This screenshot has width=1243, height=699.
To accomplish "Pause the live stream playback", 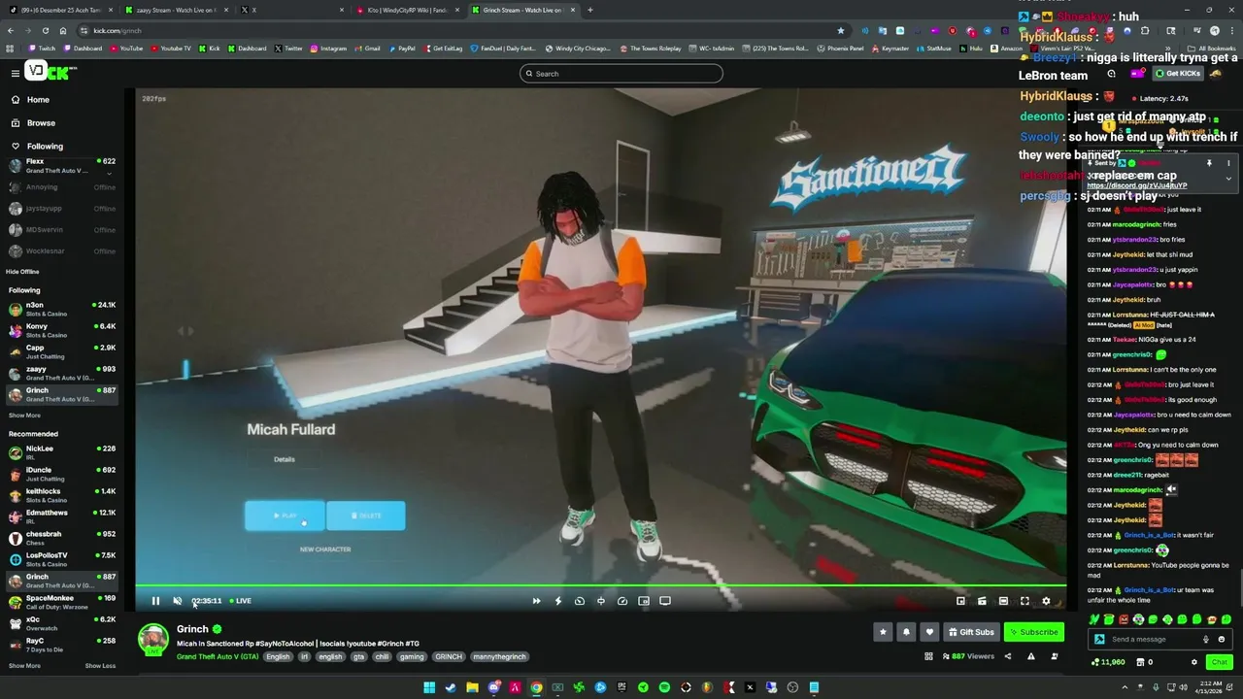I will [155, 601].
